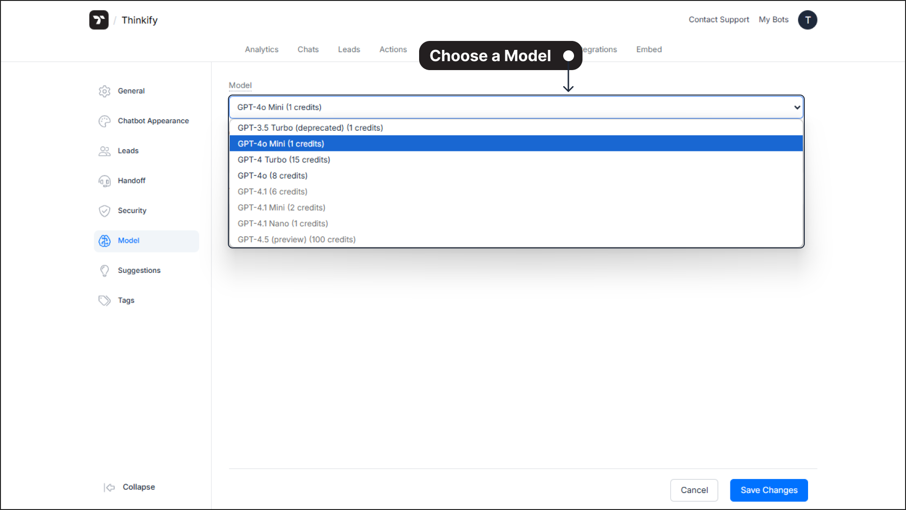Click the Handoff headset icon

tap(105, 181)
